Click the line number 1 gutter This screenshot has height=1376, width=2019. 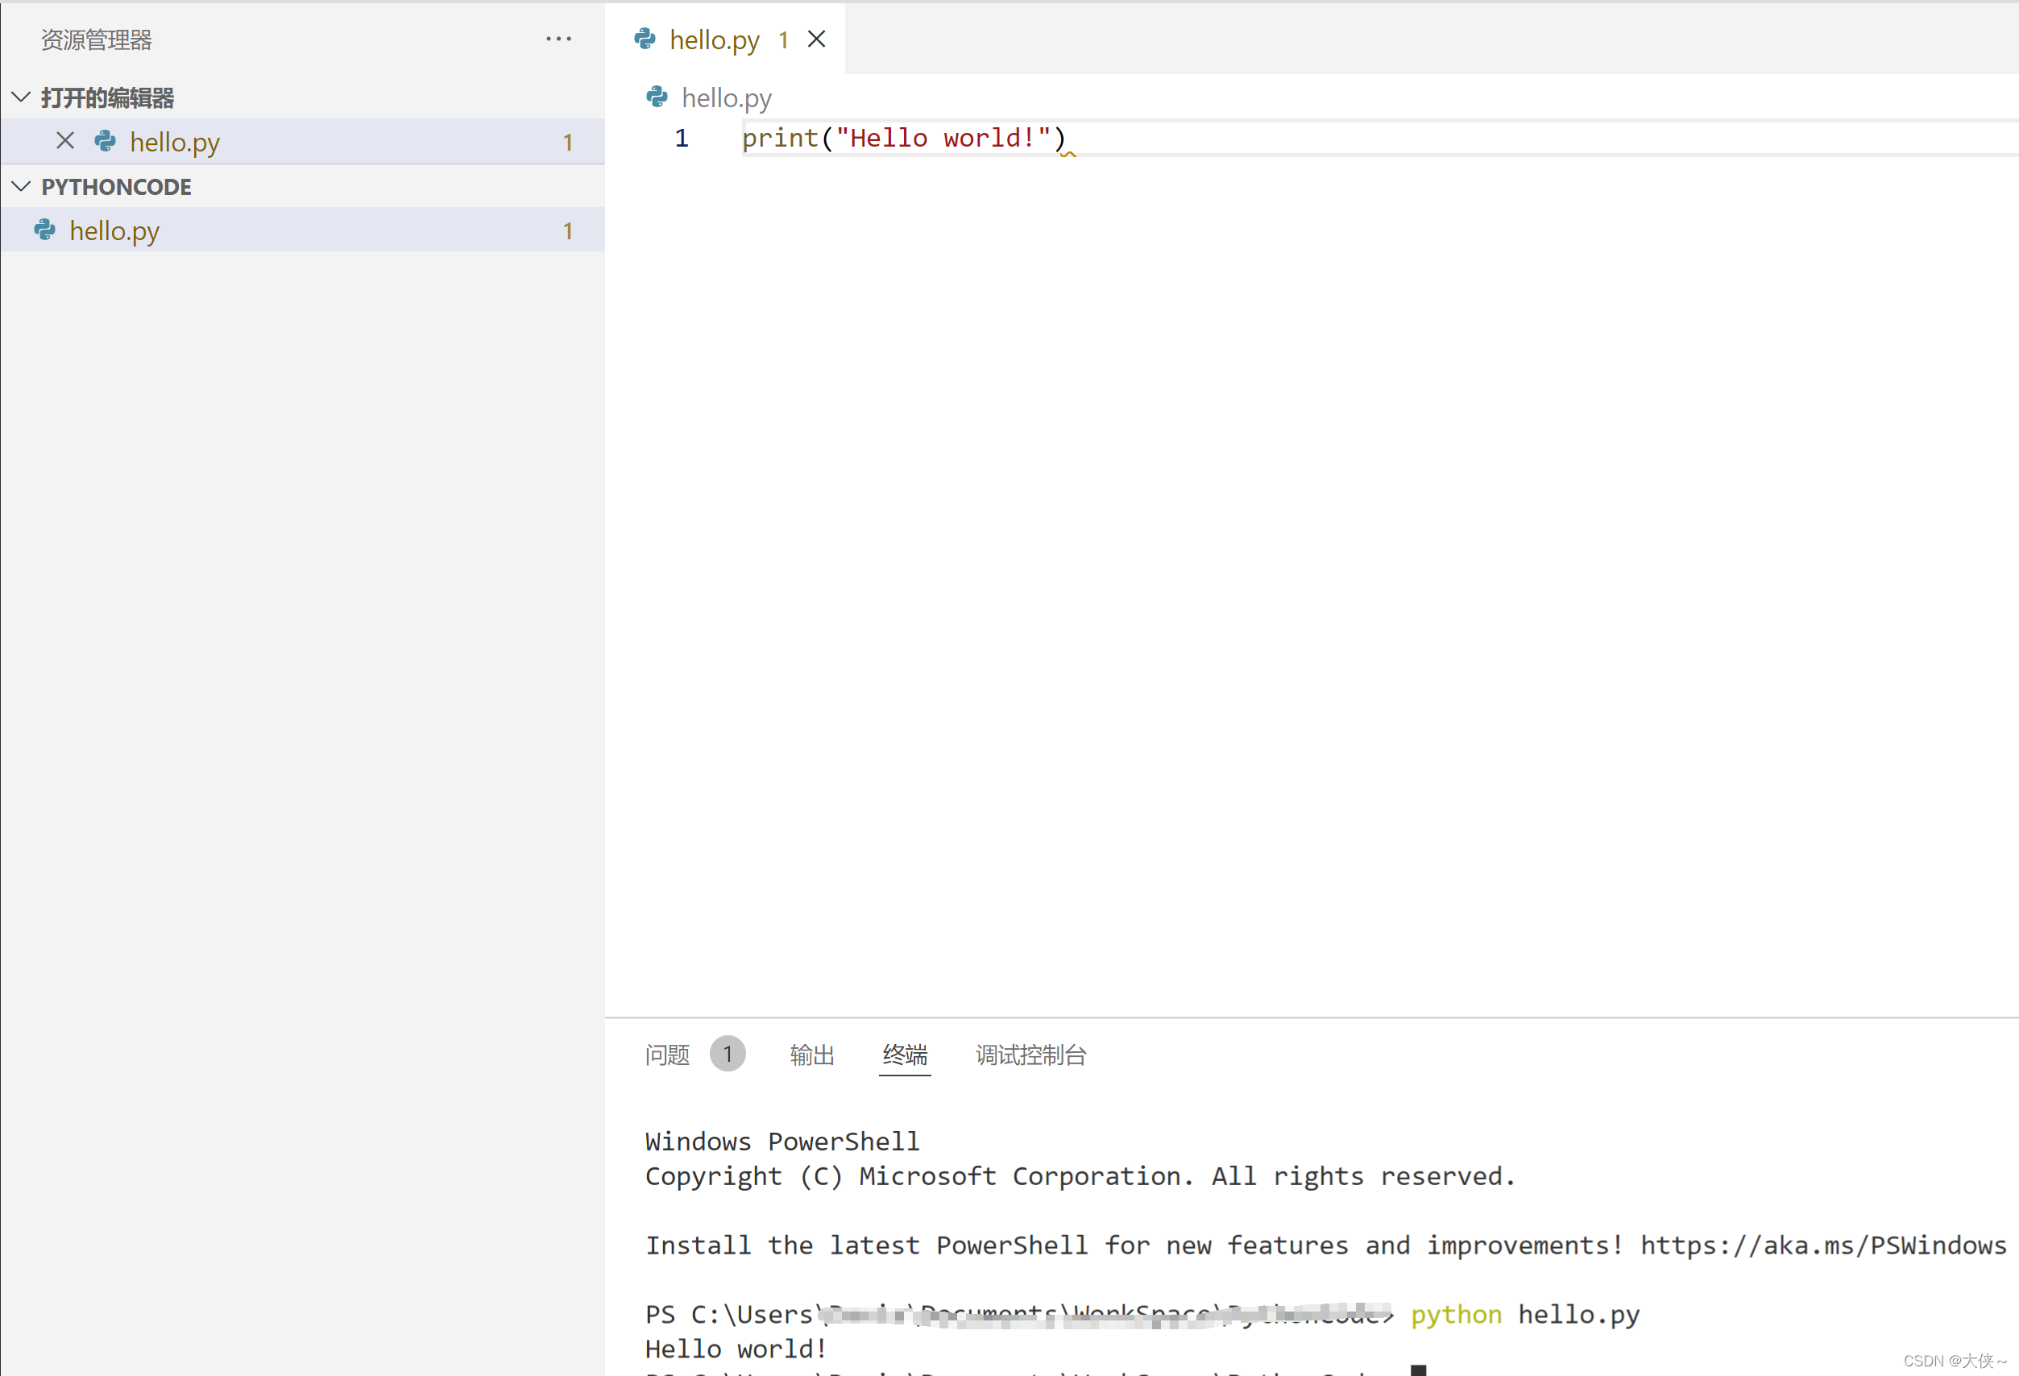tap(681, 138)
